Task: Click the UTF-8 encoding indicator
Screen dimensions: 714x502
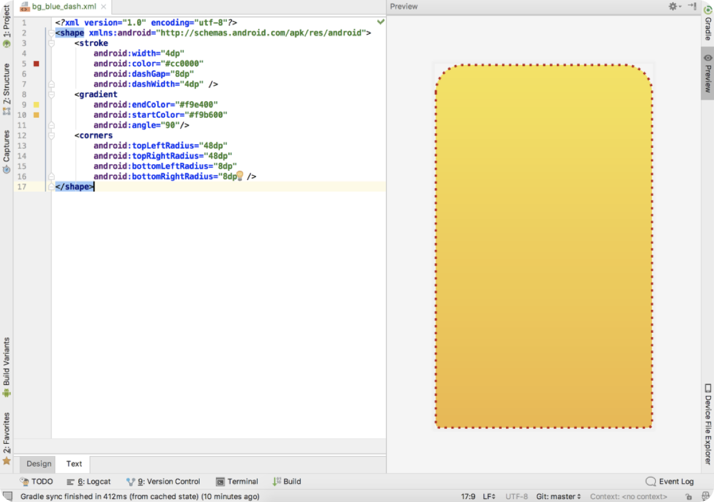Action: pyautogui.click(x=516, y=497)
